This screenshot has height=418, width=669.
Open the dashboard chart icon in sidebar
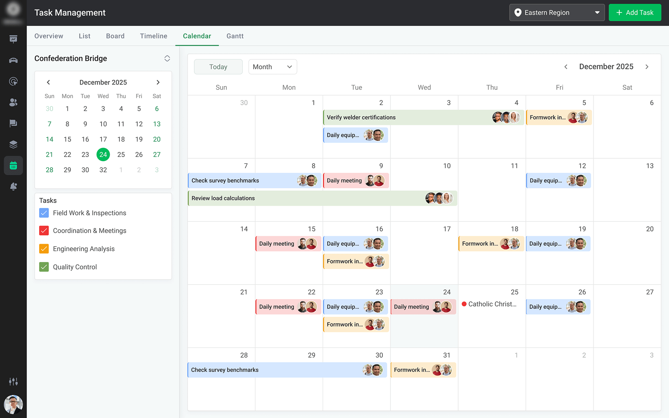pyautogui.click(x=13, y=39)
